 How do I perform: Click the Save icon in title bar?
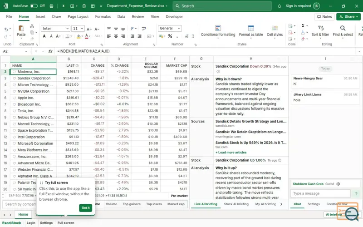51,6
